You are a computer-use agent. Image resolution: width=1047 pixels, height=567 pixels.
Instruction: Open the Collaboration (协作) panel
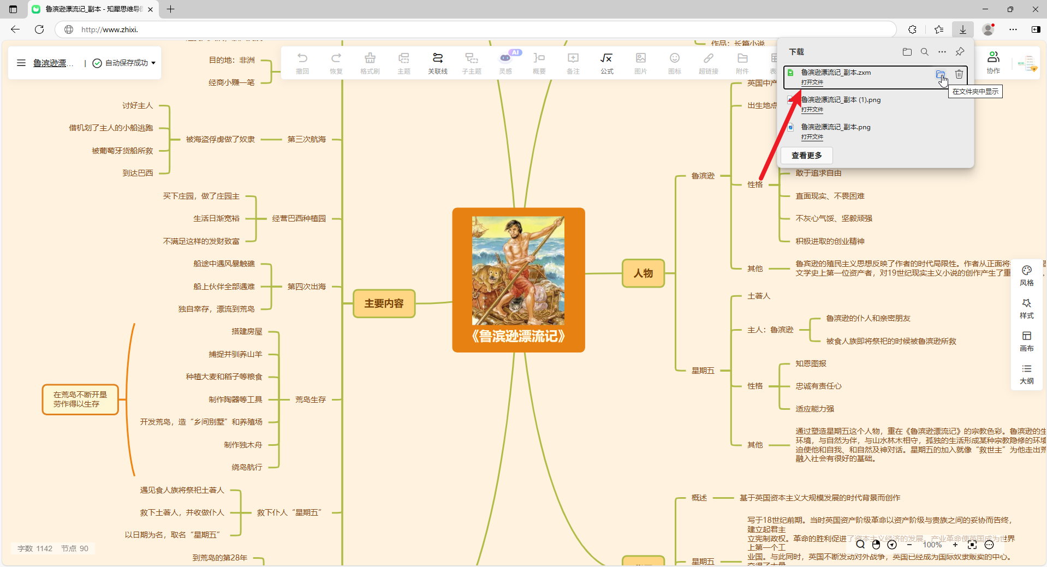click(994, 62)
